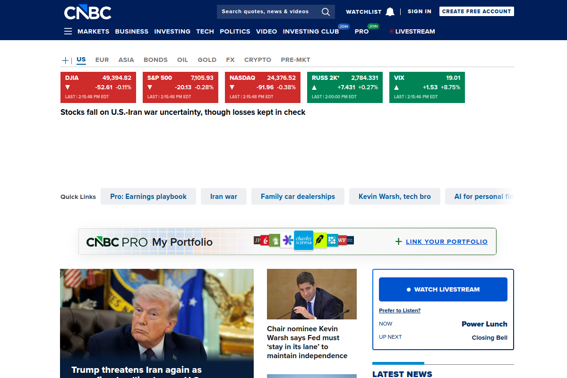Switch to the OIL tab
Screen dimensions: 567x378
pyautogui.click(x=182, y=60)
